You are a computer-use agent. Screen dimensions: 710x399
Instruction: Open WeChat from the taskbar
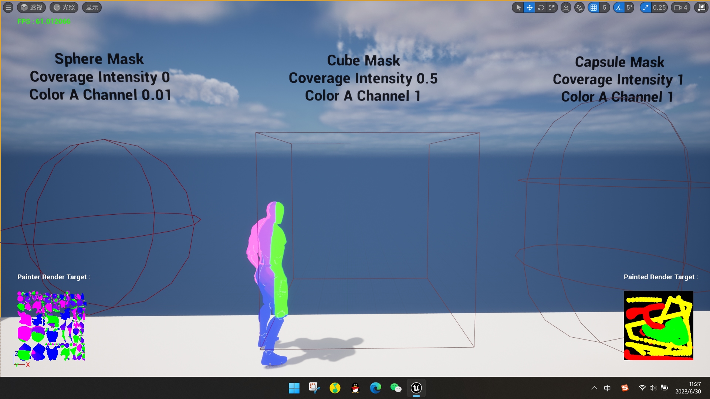(x=396, y=388)
